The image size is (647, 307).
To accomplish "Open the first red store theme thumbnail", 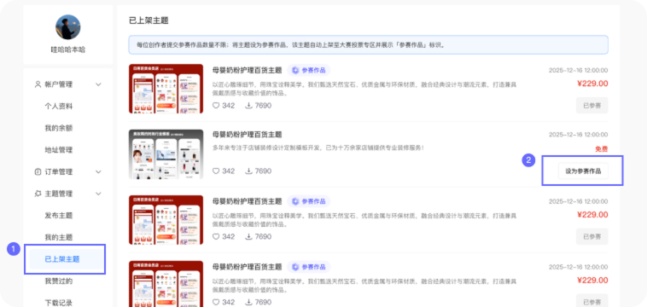I will 166,89.
